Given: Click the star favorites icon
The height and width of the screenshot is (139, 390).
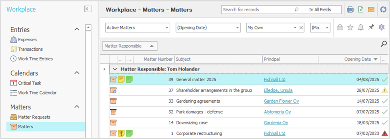Looking at the screenshot, I should [350, 27].
